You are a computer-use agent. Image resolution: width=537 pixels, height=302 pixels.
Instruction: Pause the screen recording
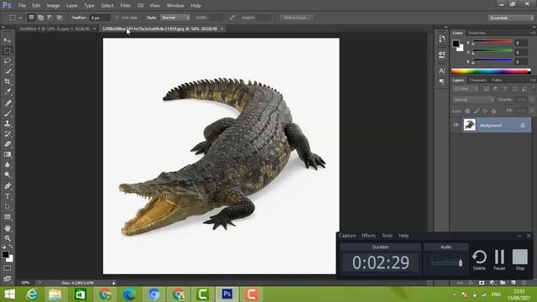pyautogui.click(x=499, y=260)
